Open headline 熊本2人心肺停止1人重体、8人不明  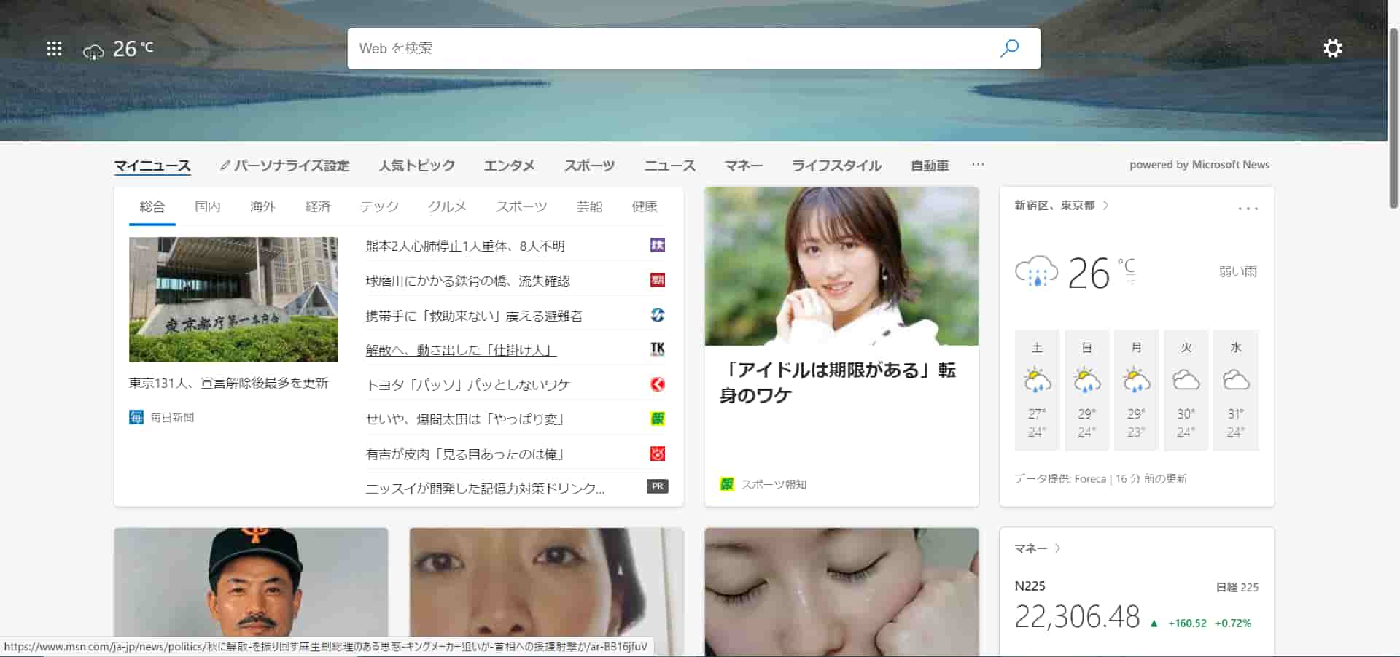click(465, 246)
